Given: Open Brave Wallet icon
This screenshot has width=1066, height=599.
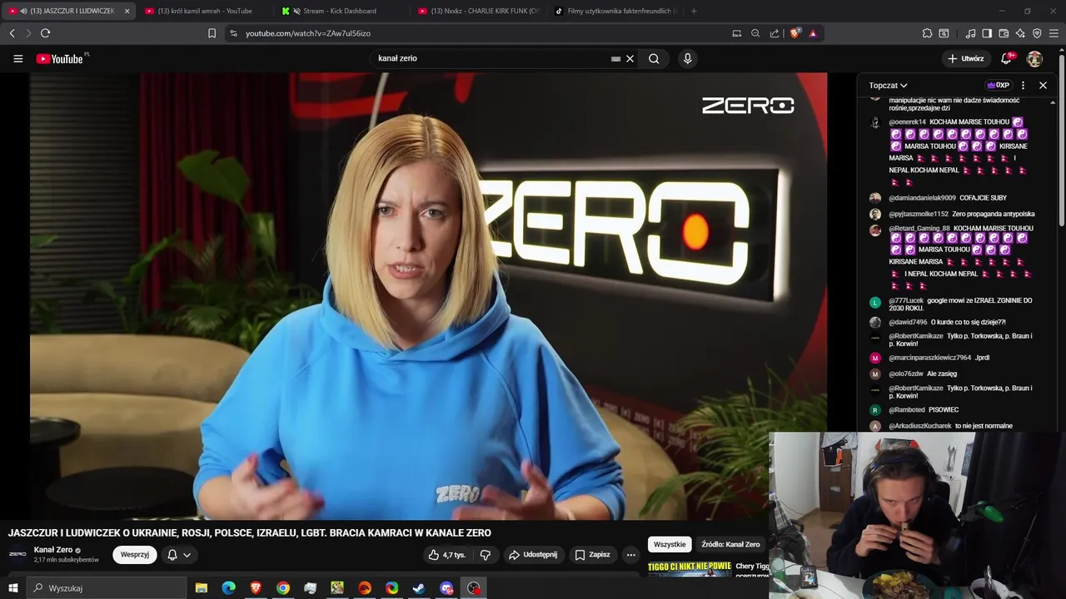Looking at the screenshot, I should coord(1004,33).
